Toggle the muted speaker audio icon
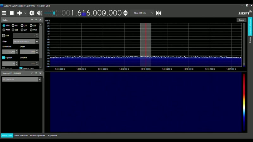Viewport: 253px width, 142px height. [x=39, y=13]
